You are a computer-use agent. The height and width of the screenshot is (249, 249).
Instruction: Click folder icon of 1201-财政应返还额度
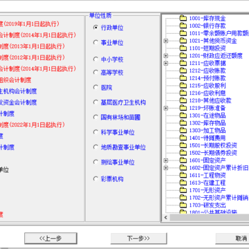183,55
